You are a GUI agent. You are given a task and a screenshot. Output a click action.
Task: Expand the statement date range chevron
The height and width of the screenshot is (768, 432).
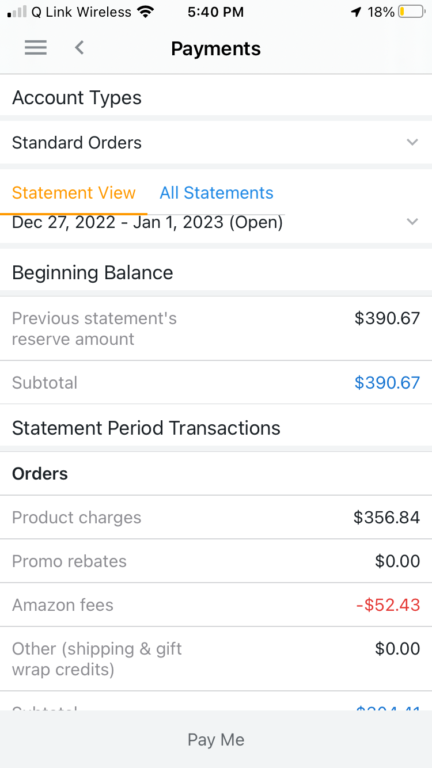click(x=412, y=222)
